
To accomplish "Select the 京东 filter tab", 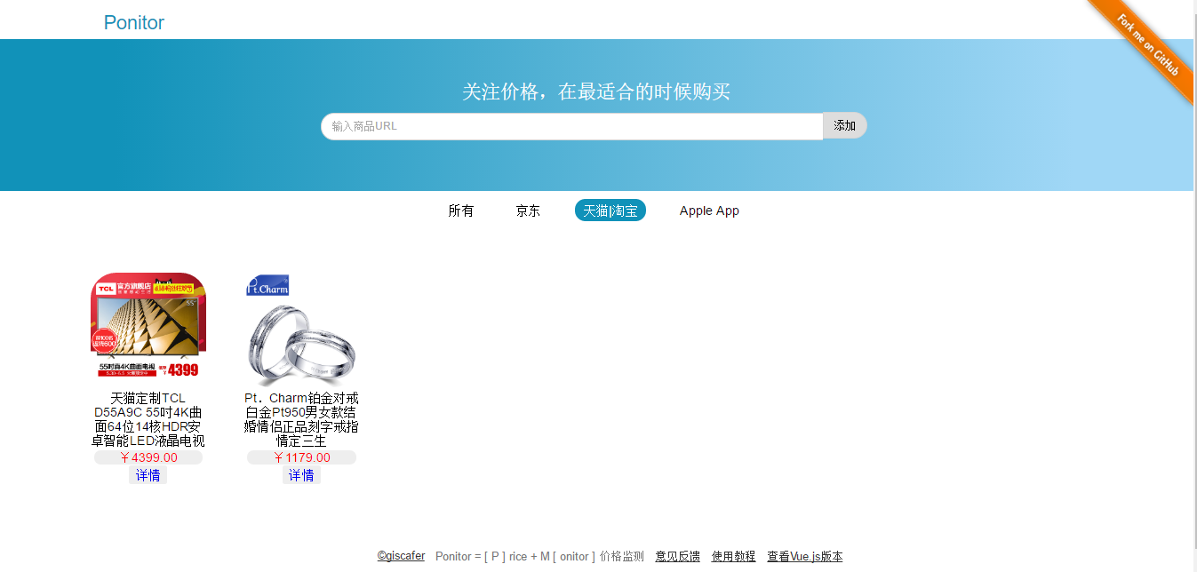I will [x=528, y=211].
